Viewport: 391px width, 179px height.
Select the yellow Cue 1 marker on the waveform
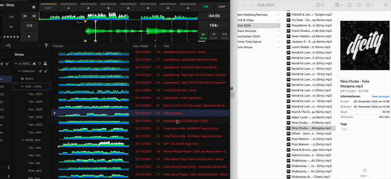coord(86,22)
